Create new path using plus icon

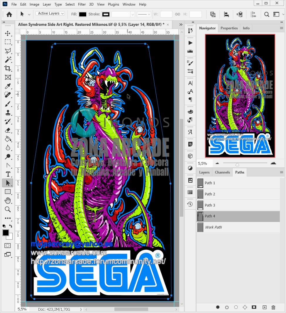point(264,307)
